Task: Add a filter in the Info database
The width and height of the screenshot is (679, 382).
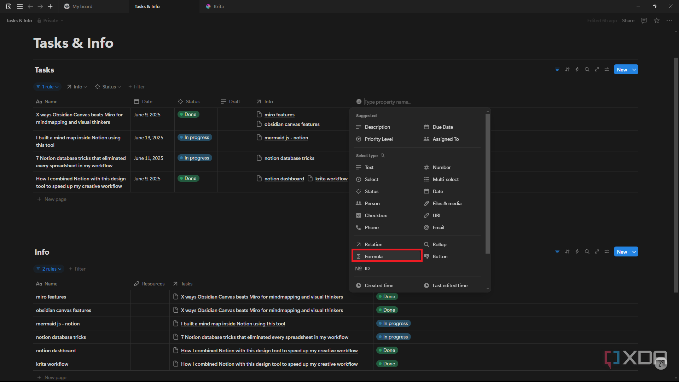Action: coord(77,269)
